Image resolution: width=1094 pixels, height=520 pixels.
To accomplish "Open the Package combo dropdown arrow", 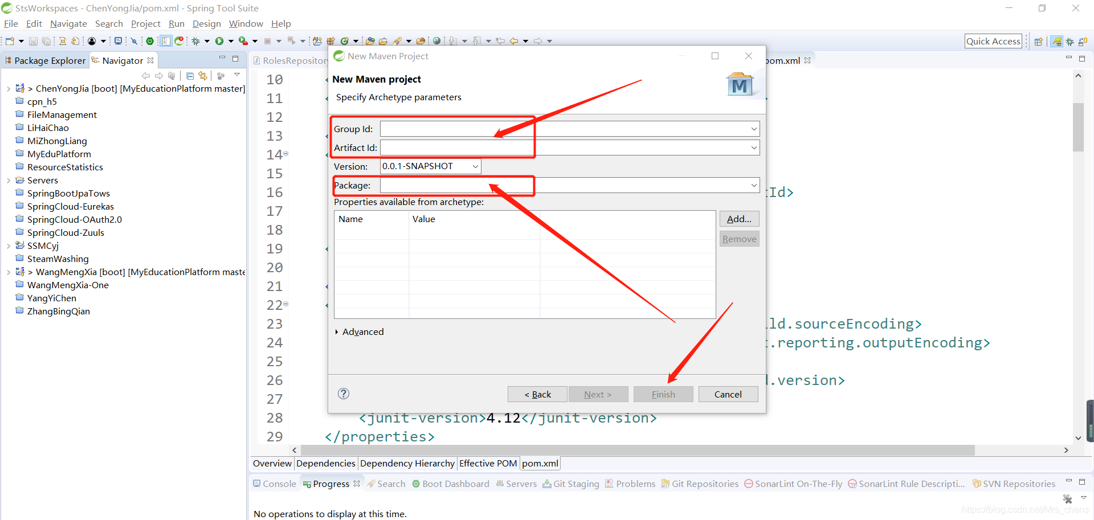I will click(754, 185).
